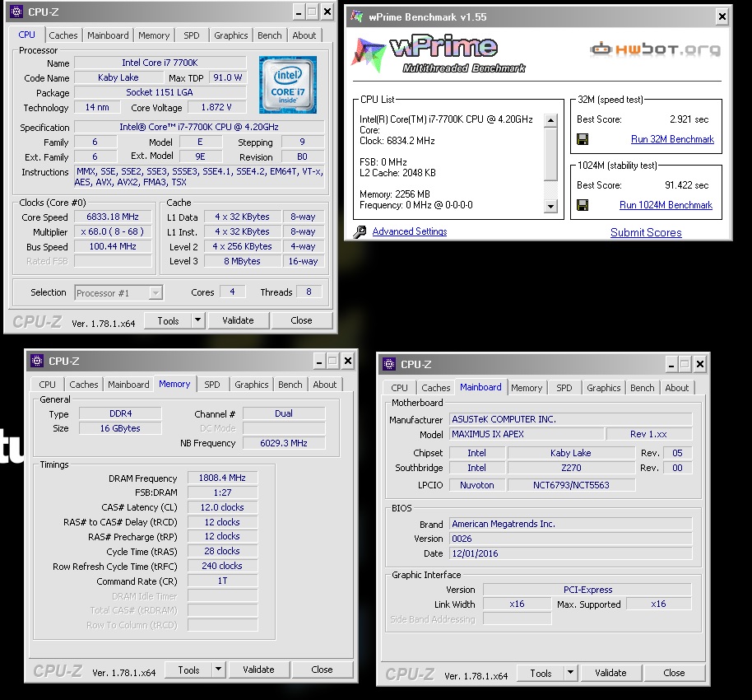Run the 1024M Benchmark

pyautogui.click(x=666, y=205)
